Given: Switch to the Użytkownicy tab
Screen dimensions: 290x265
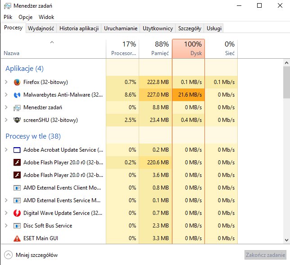Looking at the screenshot, I should [x=158, y=28].
